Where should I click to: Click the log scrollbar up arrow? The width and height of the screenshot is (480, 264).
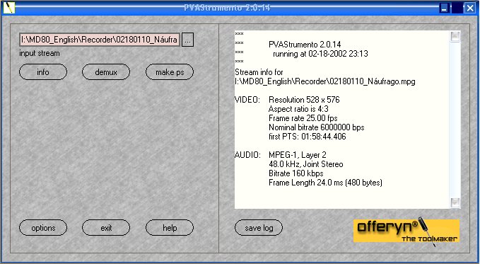[455, 37]
